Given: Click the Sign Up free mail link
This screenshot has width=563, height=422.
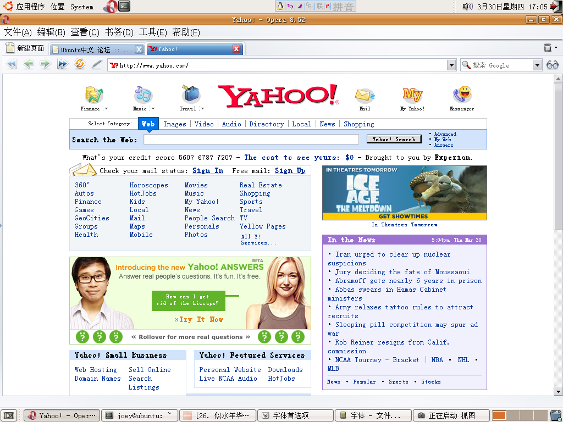Looking at the screenshot, I should [290, 171].
